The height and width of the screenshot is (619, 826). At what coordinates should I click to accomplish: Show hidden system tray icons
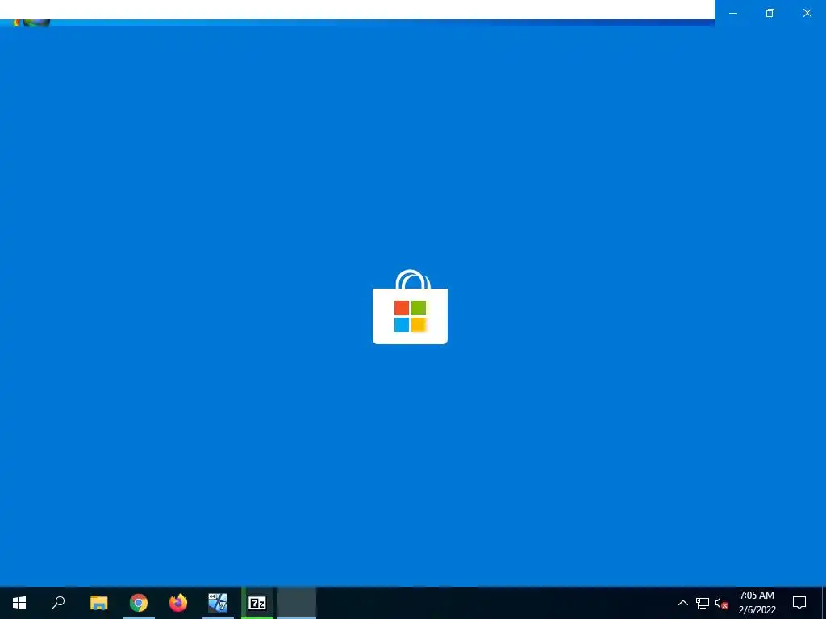682,603
